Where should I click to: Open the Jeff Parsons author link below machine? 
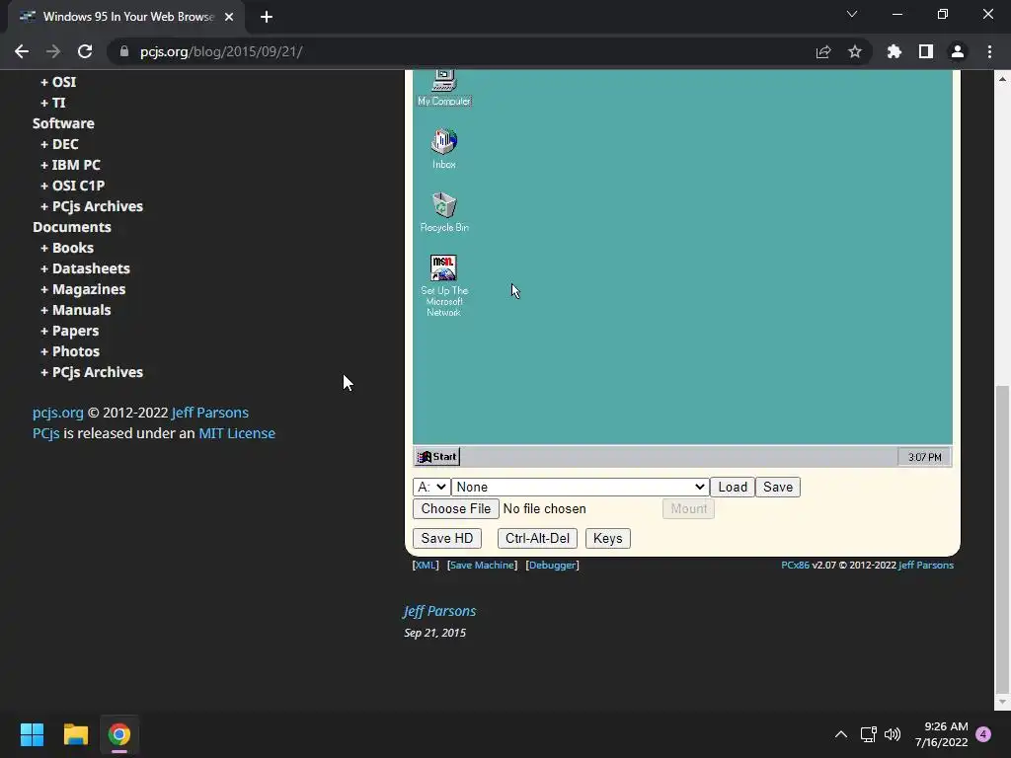tap(439, 611)
